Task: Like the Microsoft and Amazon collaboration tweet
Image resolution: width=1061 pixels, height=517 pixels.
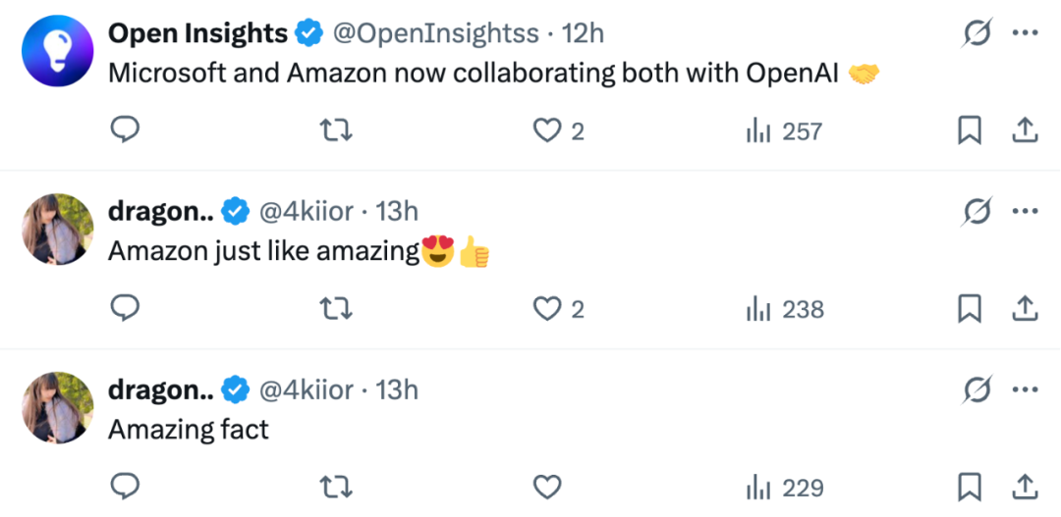Action: coord(547,130)
